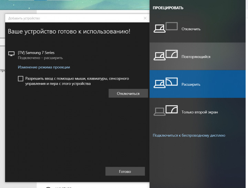Choose the Только второй экран label

click(199, 112)
